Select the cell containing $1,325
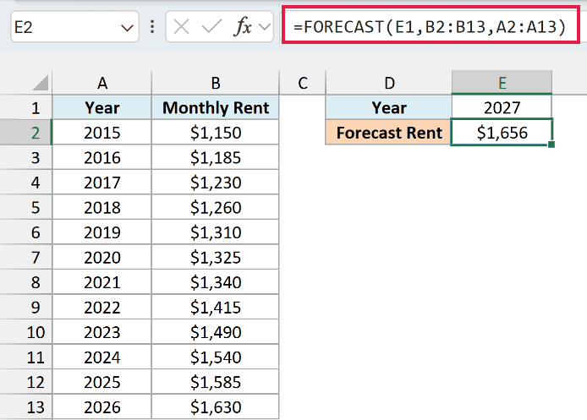 (x=215, y=257)
